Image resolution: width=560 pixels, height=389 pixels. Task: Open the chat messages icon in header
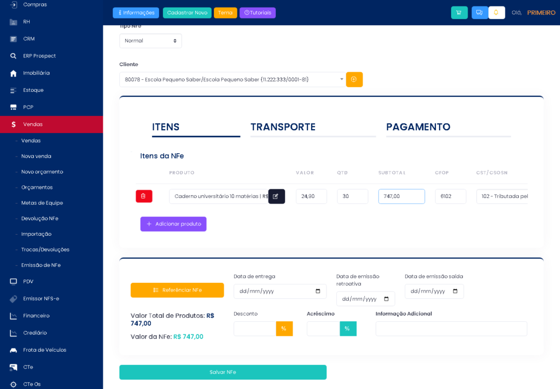pos(479,13)
